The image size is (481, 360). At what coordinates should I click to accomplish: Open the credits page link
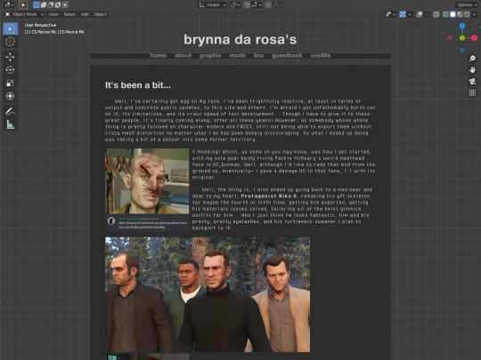click(321, 55)
